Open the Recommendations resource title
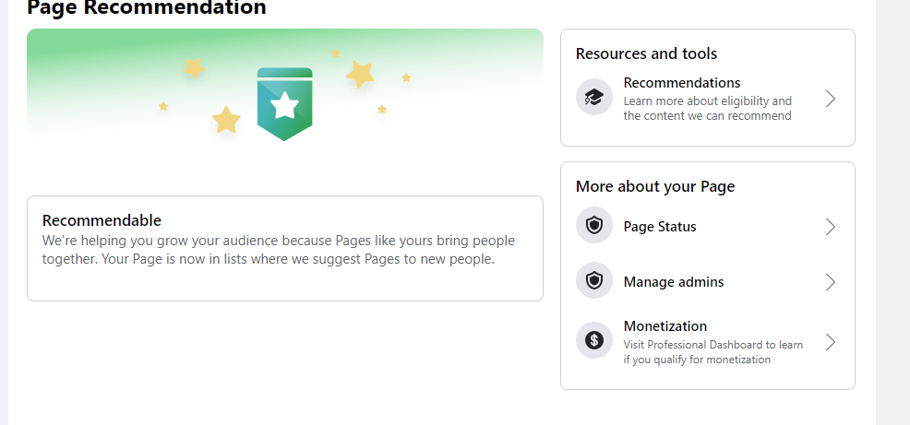Screen dimensions: 910x425 click(x=681, y=83)
